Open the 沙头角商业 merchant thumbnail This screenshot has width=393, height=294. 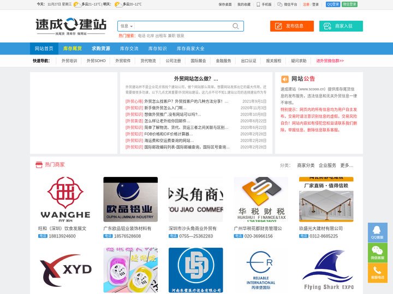[x=196, y=199]
